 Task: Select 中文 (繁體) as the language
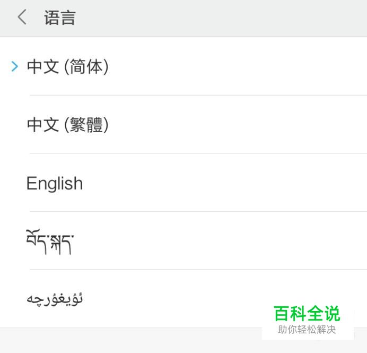183,124
